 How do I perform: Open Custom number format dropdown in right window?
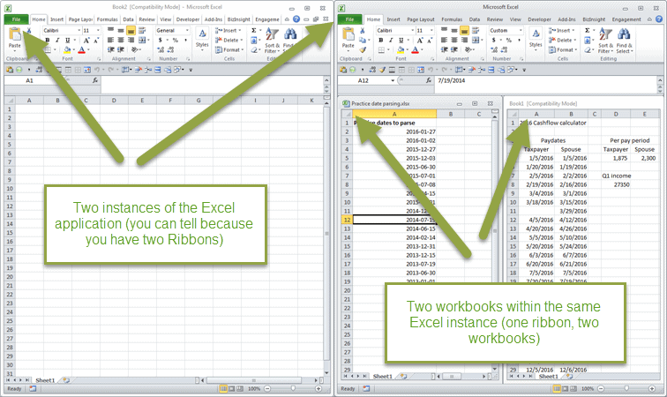coord(521,30)
